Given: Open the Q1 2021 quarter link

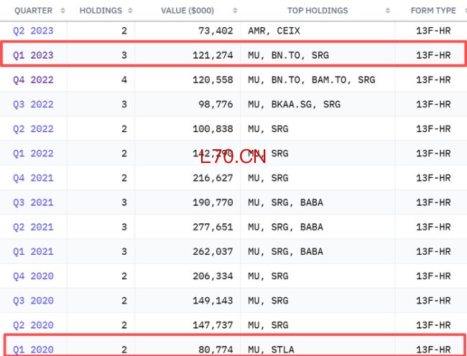Looking at the screenshot, I should pyautogui.click(x=33, y=252).
